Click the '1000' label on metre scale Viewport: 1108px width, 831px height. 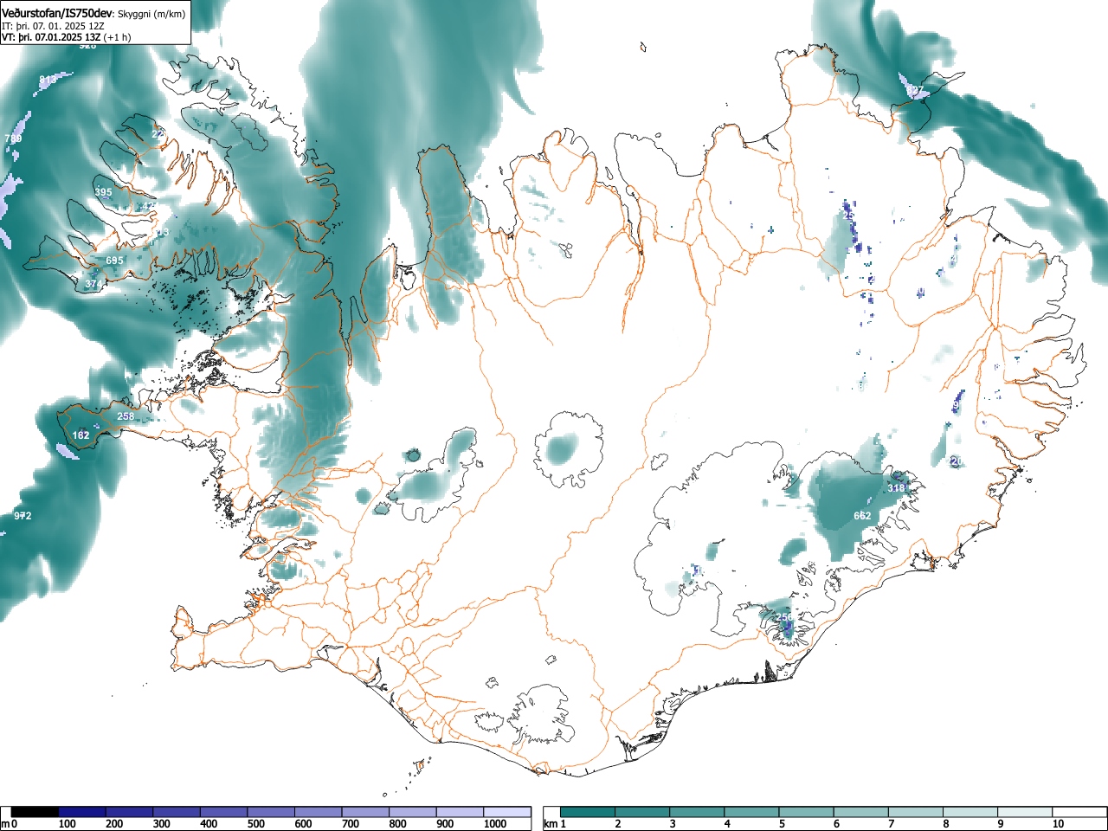495,824
